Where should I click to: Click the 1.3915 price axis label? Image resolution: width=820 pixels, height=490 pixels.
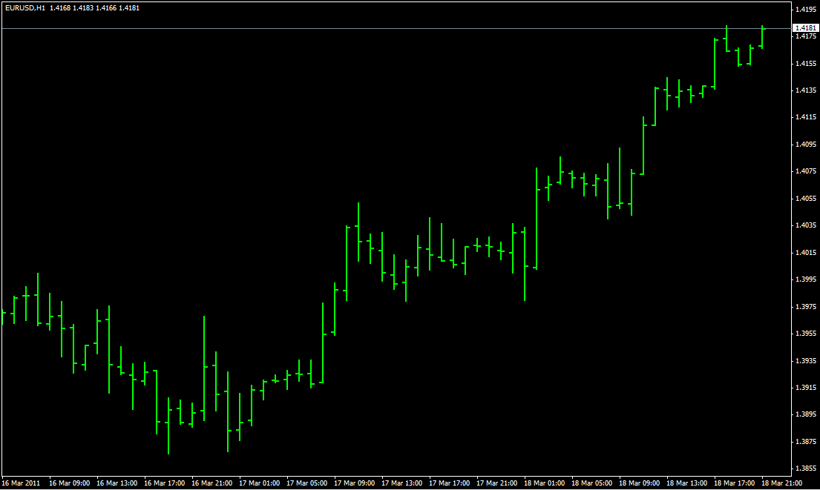point(805,388)
